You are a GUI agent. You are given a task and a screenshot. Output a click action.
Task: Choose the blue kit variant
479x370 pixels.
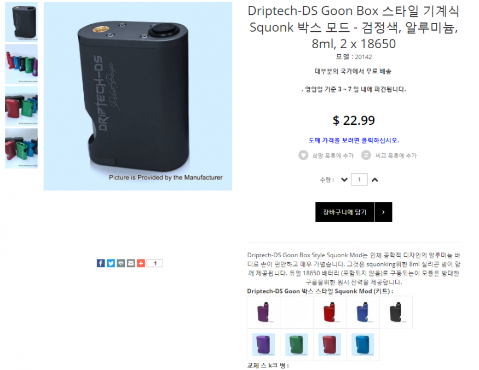point(362,312)
